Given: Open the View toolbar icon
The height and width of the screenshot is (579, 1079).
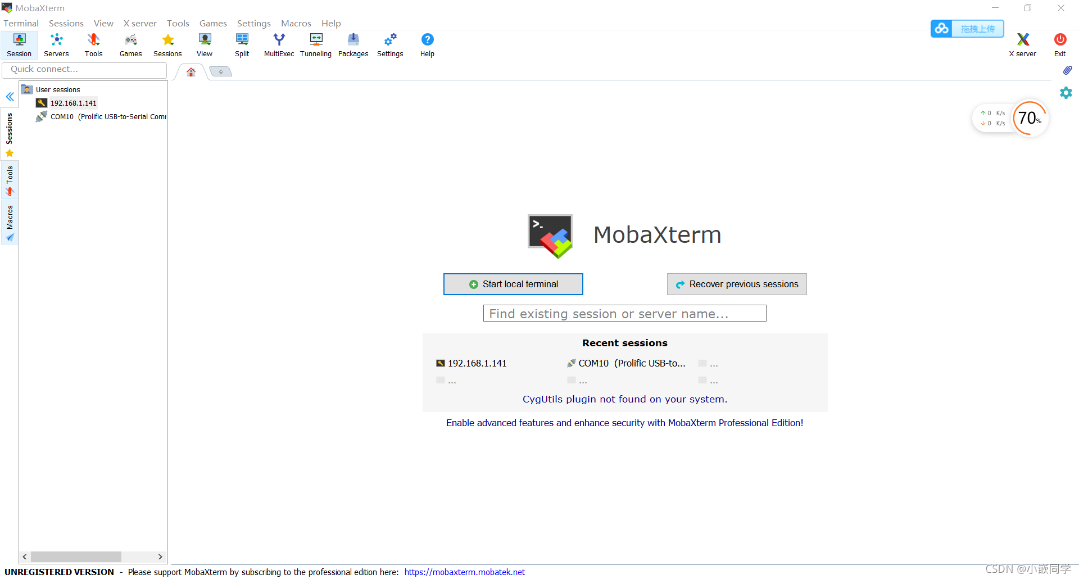Looking at the screenshot, I should point(205,45).
